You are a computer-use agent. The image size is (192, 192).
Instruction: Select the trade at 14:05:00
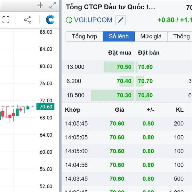(x=127, y=151)
